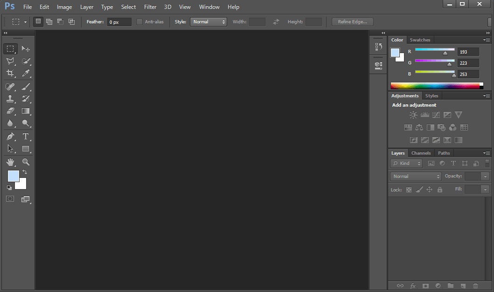This screenshot has height=292, width=494.
Task: Select the Pen tool
Action: [10, 136]
